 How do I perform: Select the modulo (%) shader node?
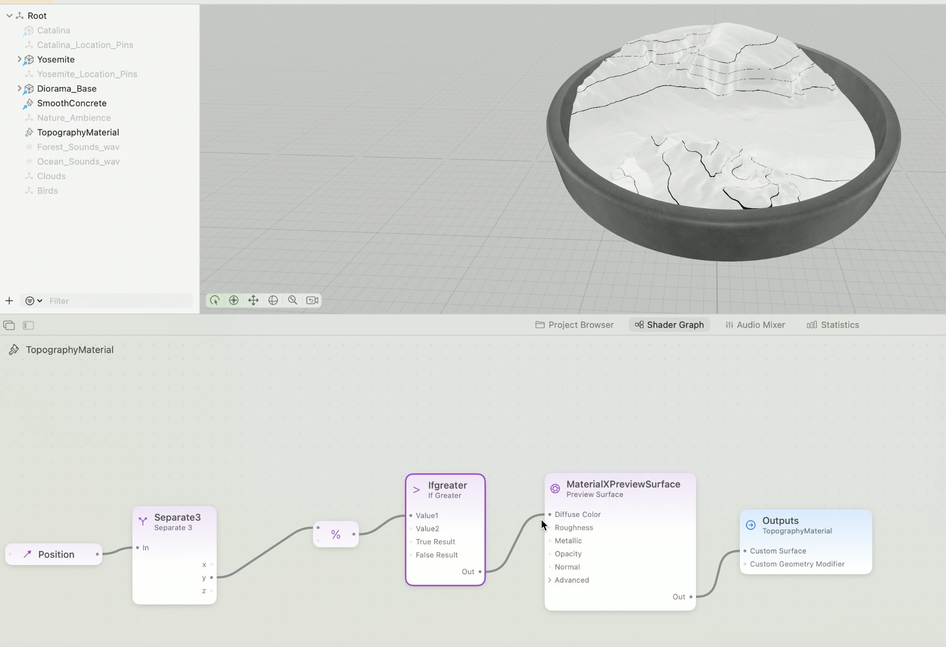point(336,535)
